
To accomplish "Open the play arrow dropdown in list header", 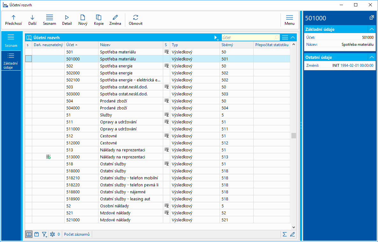I will [216, 38].
